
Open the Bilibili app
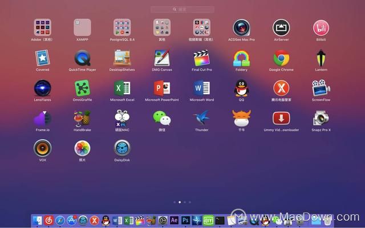321,28
